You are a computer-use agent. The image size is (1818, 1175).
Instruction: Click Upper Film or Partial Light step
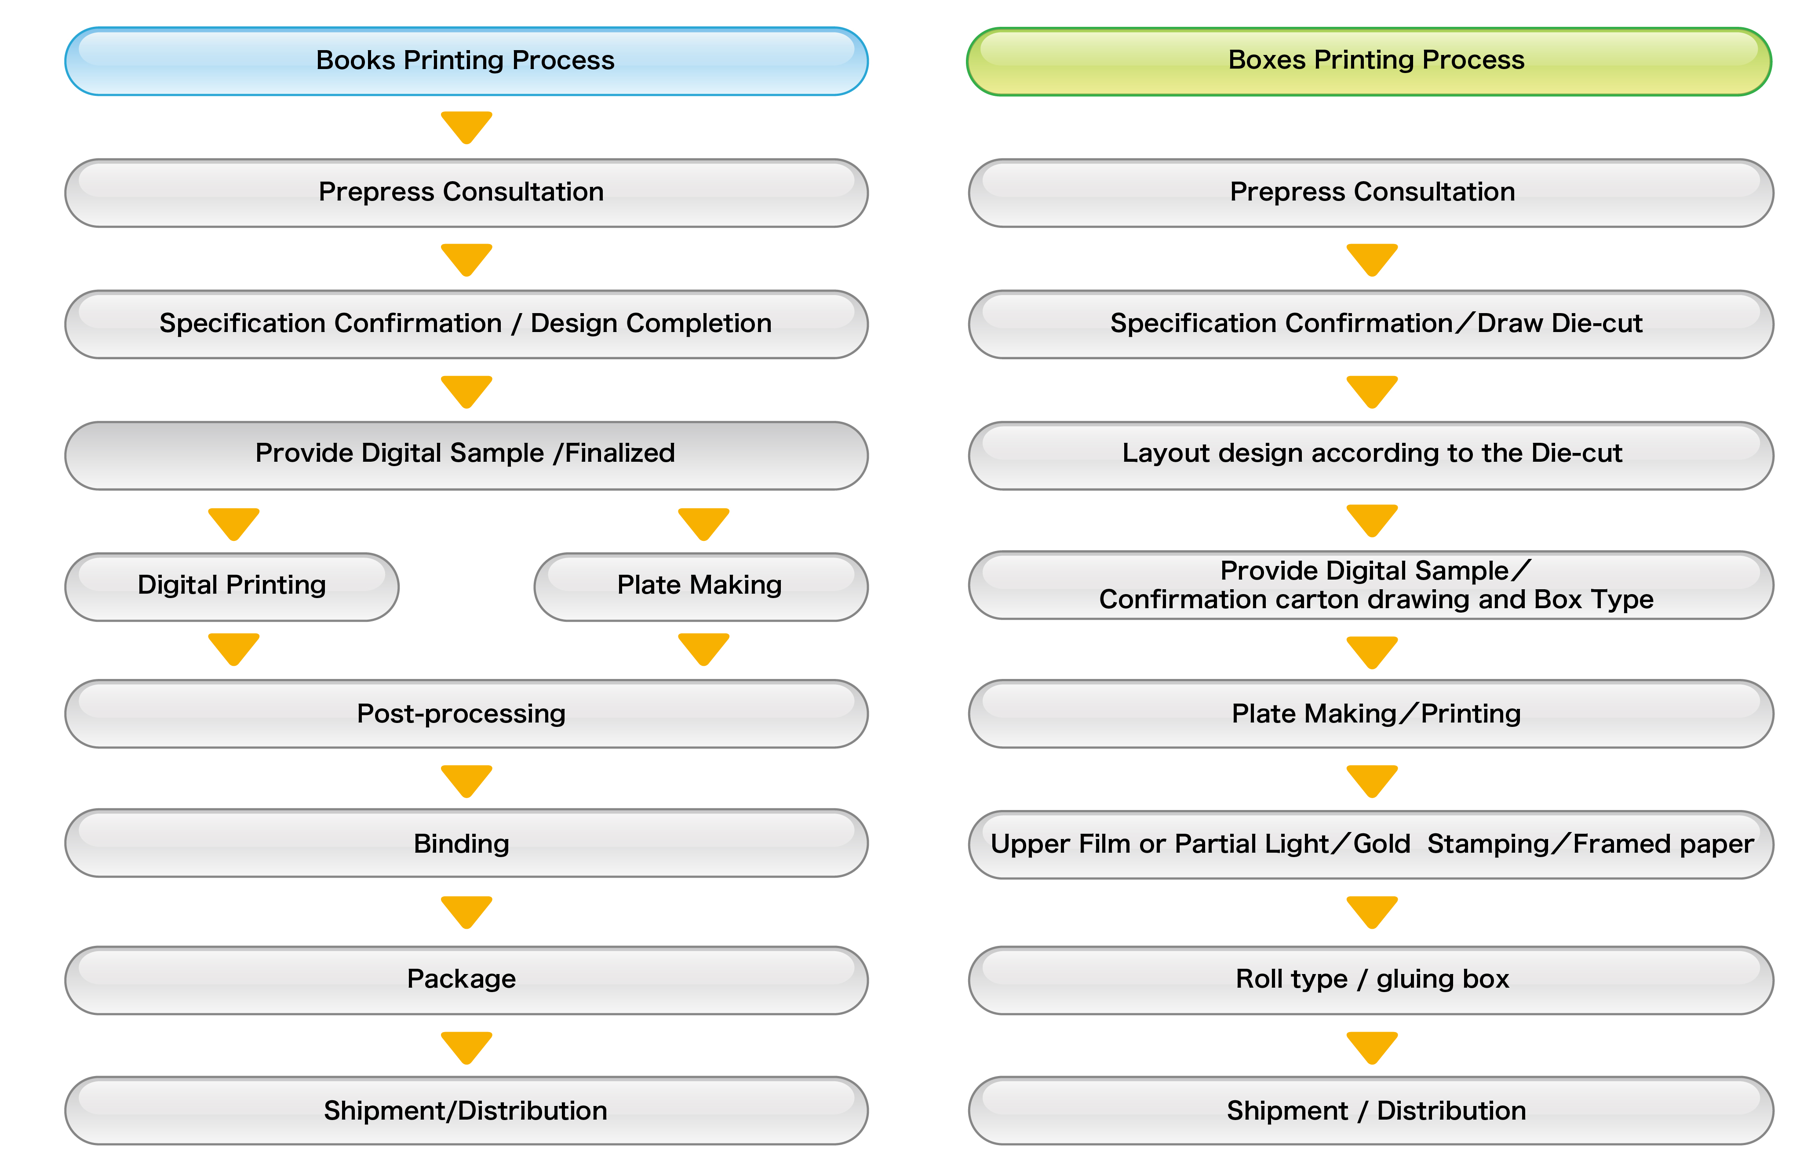[1371, 845]
